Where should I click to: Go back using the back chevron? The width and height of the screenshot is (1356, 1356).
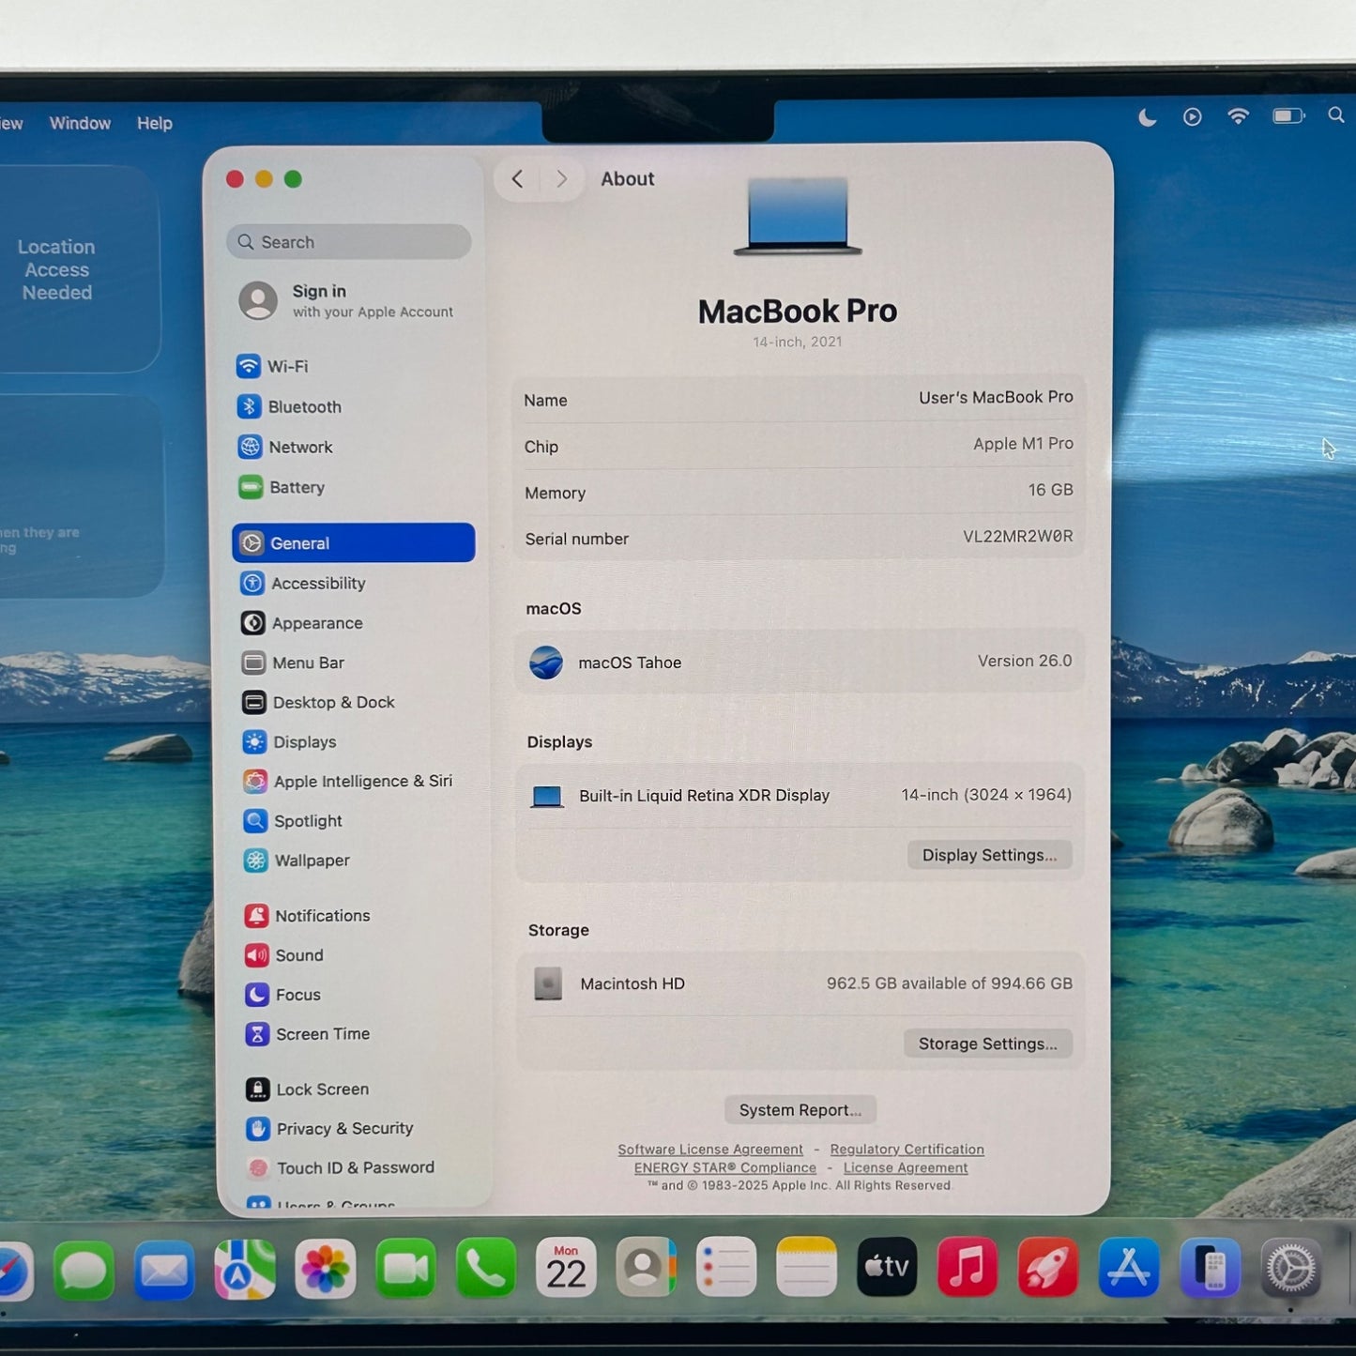517,179
